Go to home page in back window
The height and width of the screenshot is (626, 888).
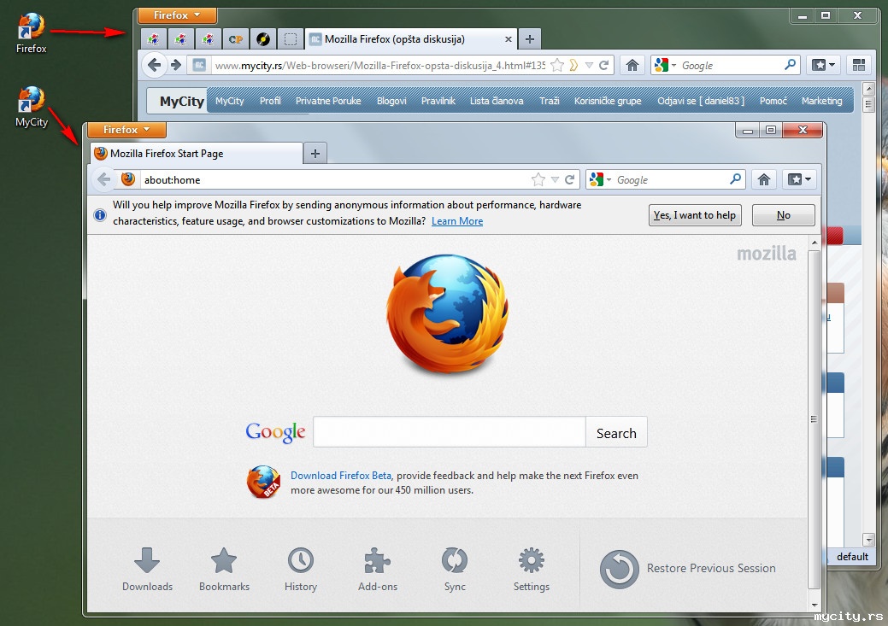click(x=632, y=65)
